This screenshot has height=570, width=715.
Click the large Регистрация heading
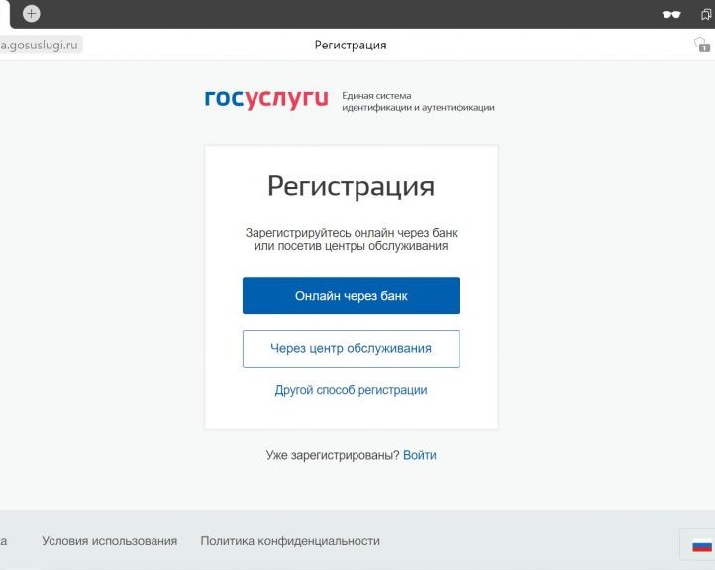(x=352, y=186)
